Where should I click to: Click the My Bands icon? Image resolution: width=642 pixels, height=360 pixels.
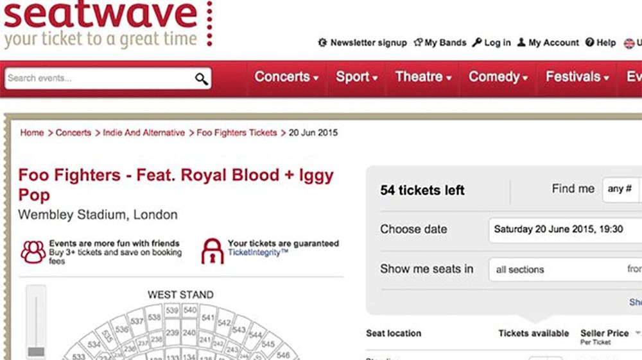click(418, 42)
